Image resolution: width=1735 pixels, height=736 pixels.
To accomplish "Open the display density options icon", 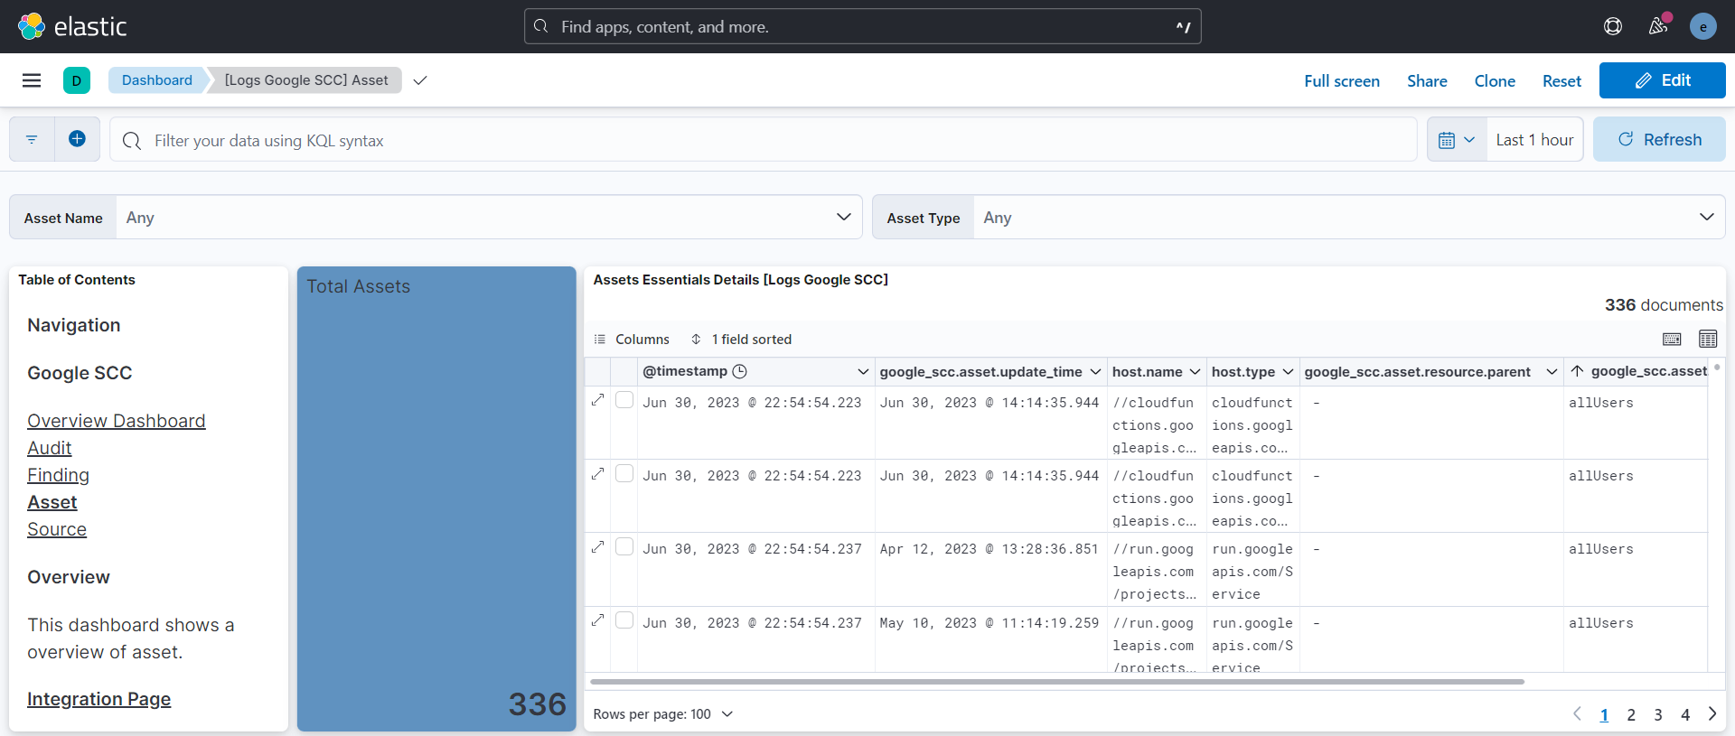I will click(1707, 339).
